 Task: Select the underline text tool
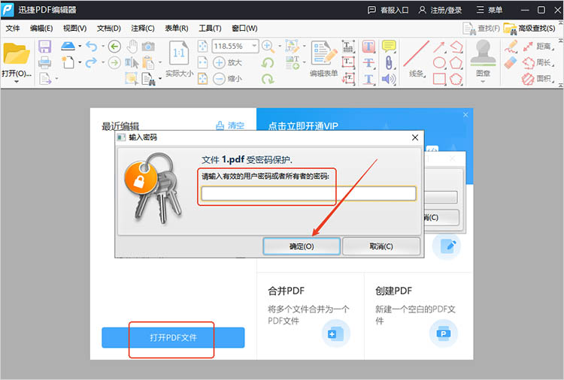click(x=368, y=79)
